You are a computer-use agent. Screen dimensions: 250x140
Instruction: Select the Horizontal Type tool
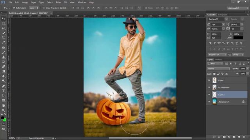(x=4, y=91)
